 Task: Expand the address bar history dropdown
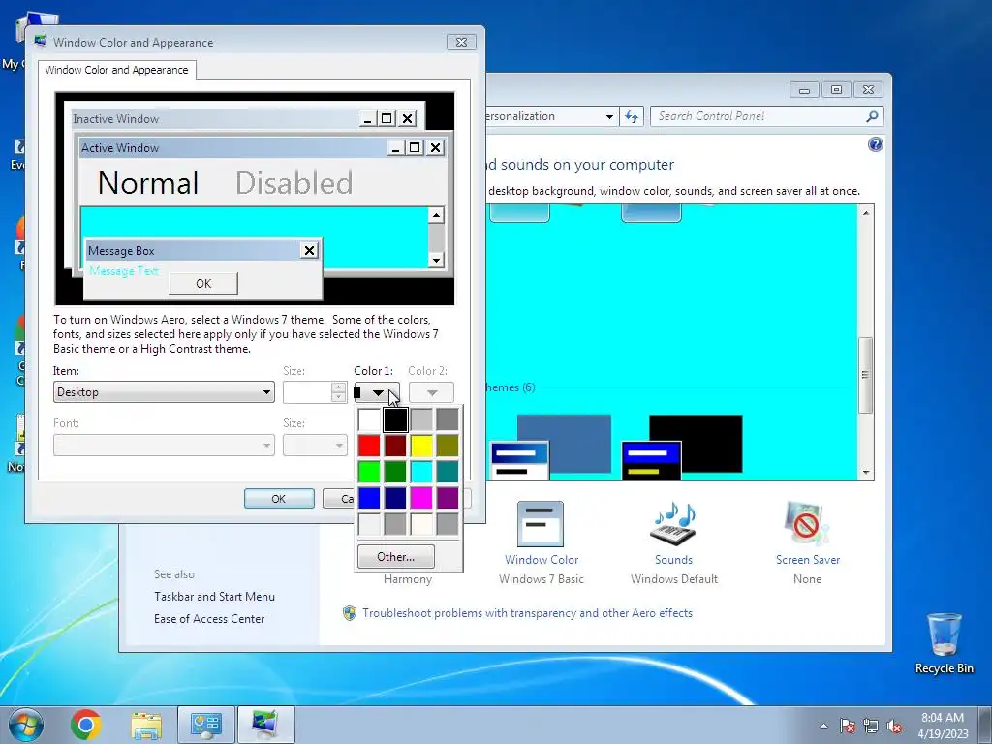pos(609,116)
